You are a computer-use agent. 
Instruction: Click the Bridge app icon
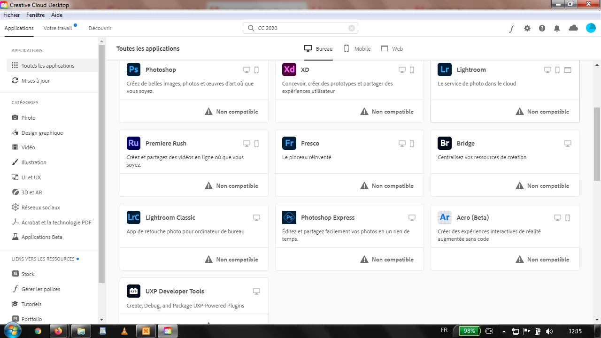click(x=445, y=143)
